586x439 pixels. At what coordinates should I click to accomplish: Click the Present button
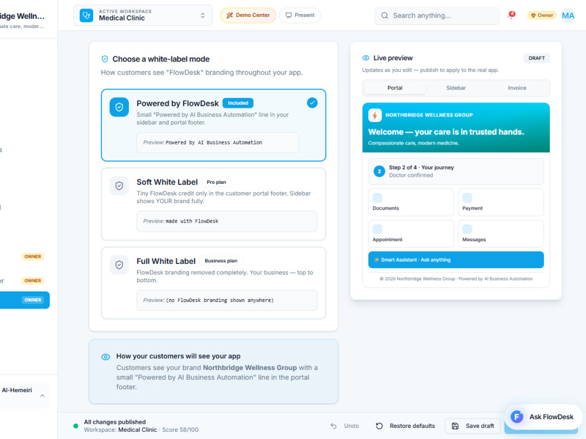[x=299, y=15]
